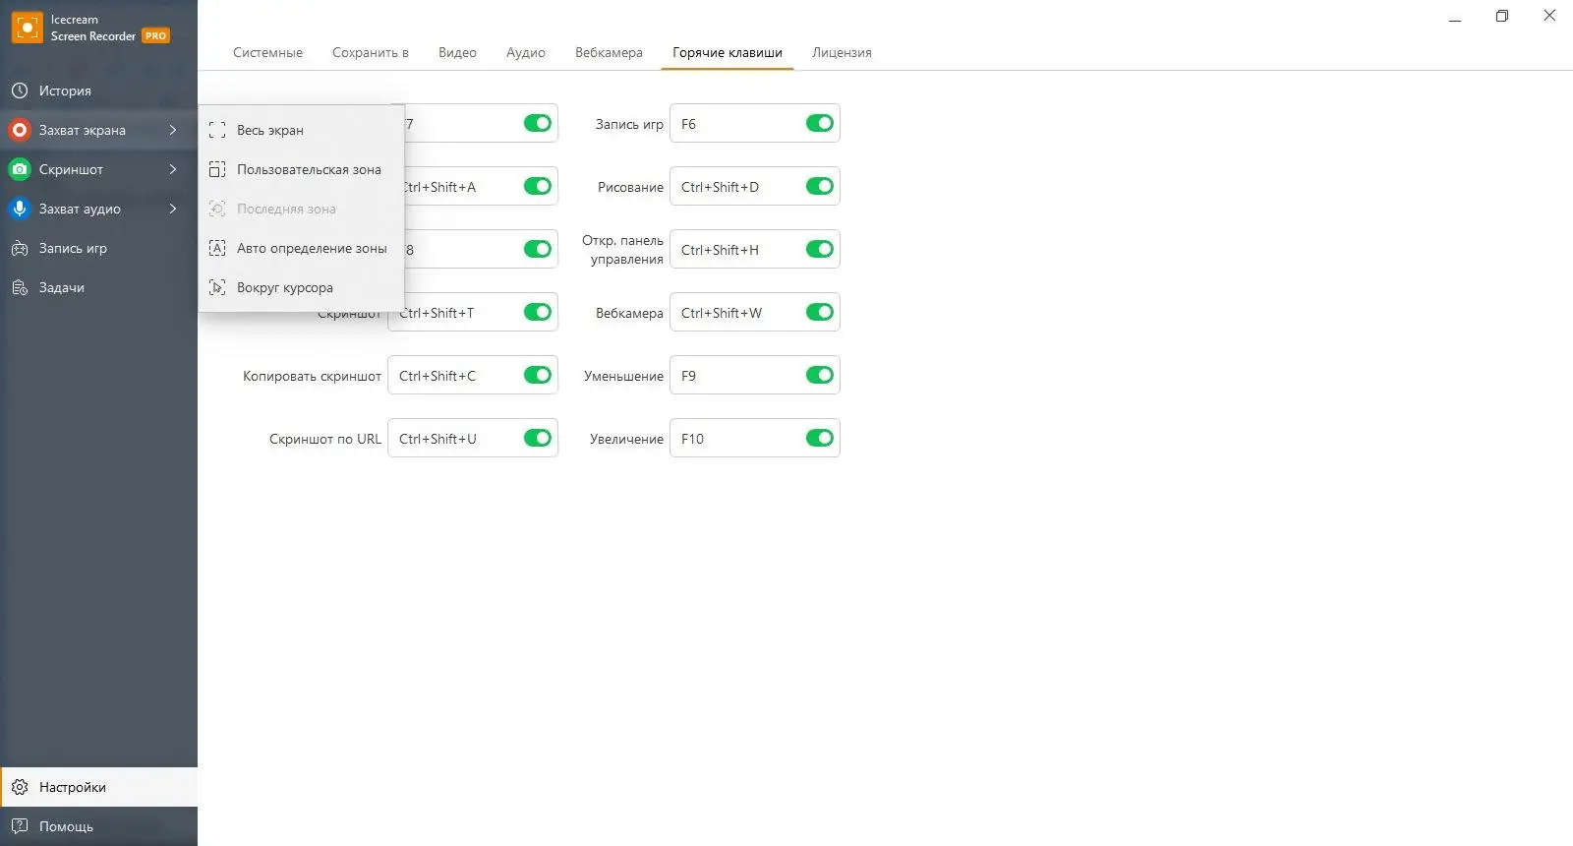Click the red Захват экрана record icon

pos(20,130)
